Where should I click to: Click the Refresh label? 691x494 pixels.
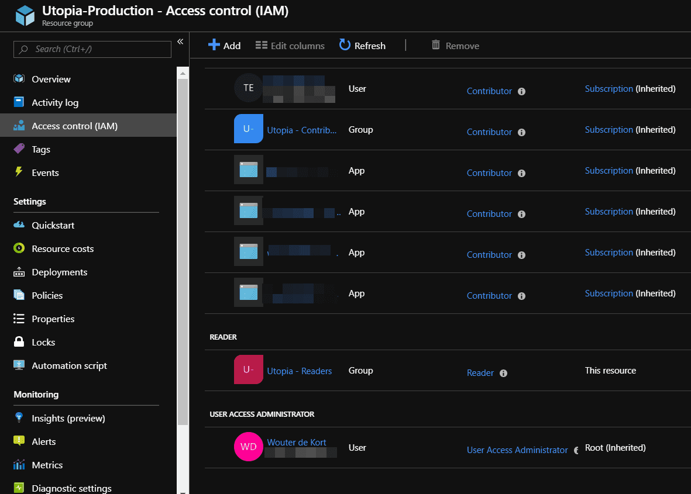[370, 46]
